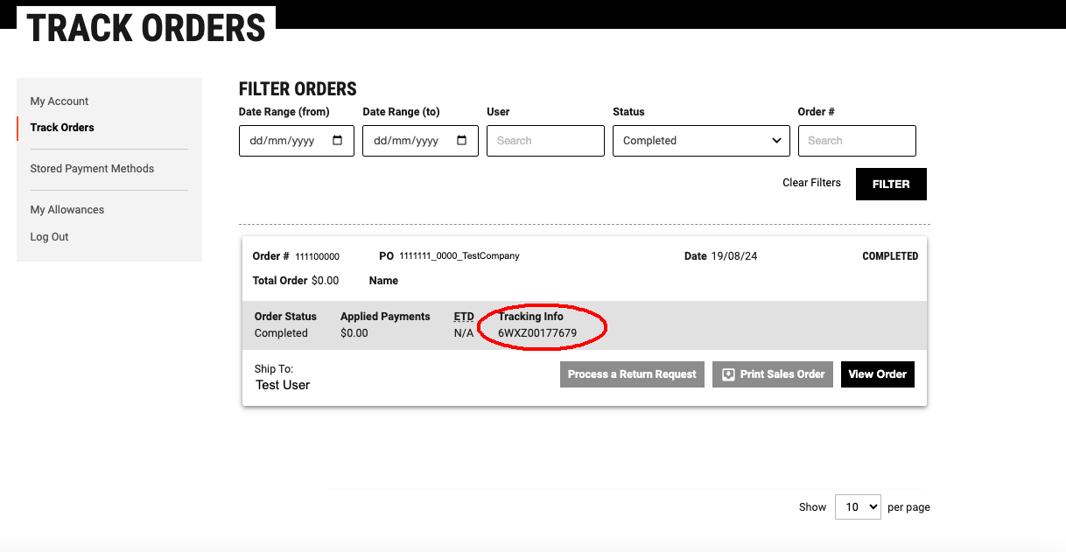Click the download icon on Print Sales Order
1066x552 pixels.
728,374
